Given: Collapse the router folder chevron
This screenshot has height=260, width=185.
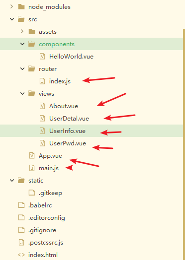Looking at the screenshot, I should click(x=22, y=68).
